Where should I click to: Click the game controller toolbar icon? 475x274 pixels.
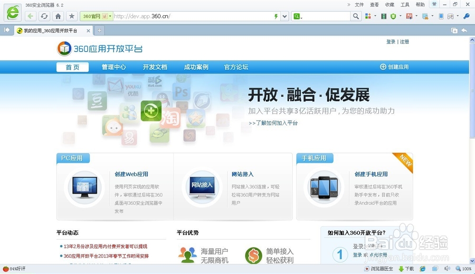pos(450,16)
